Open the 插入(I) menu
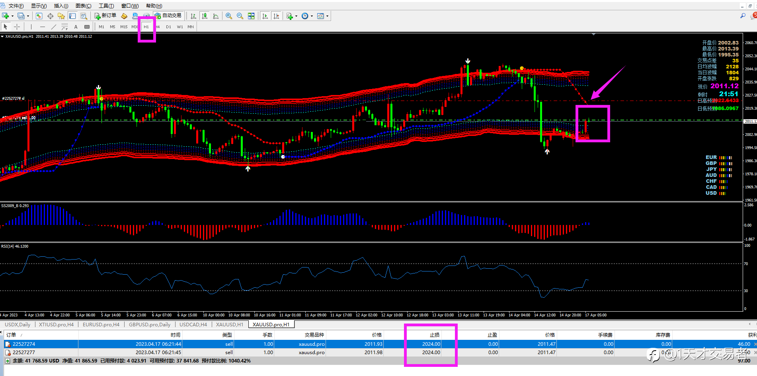The height and width of the screenshot is (376, 757). coord(61,6)
